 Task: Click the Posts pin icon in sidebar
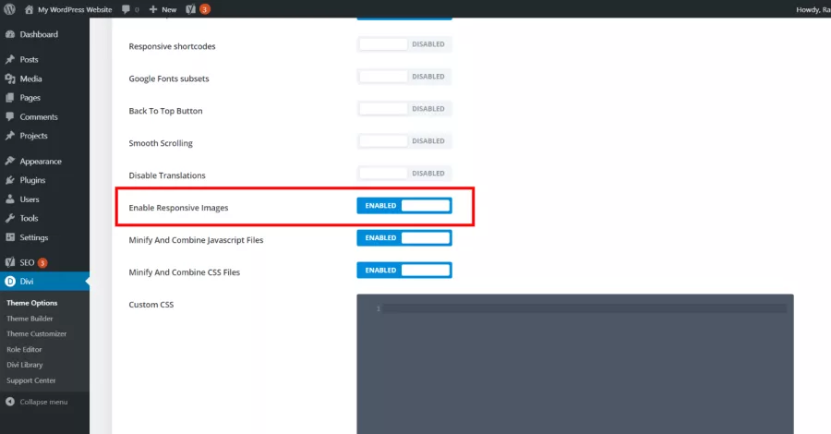[10, 59]
